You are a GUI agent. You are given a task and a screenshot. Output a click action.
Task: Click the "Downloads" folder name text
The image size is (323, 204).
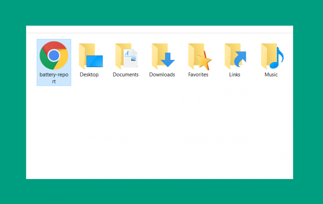[162, 74]
